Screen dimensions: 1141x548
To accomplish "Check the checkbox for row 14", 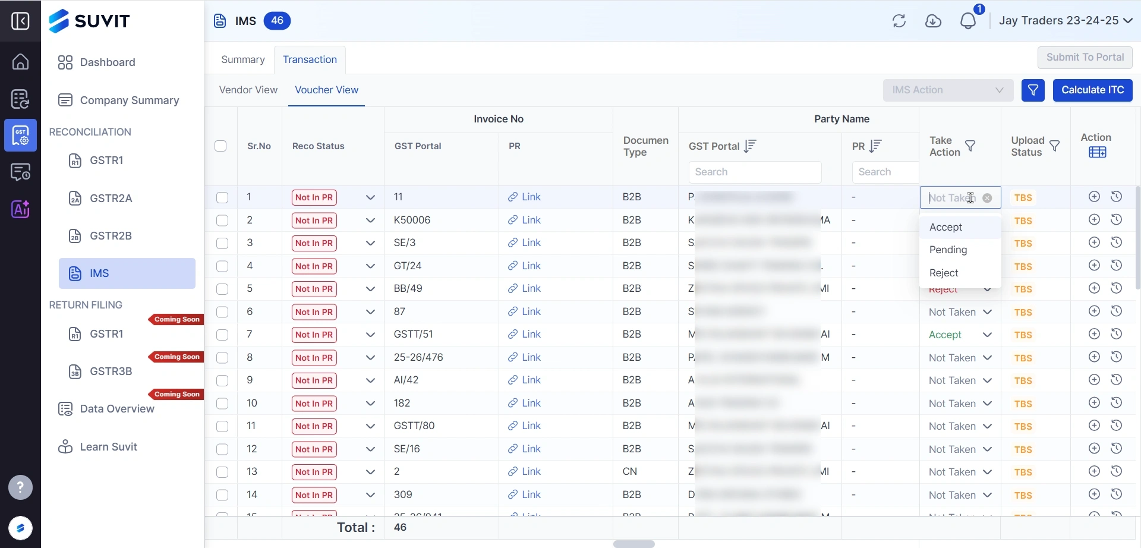I will pyautogui.click(x=222, y=495).
